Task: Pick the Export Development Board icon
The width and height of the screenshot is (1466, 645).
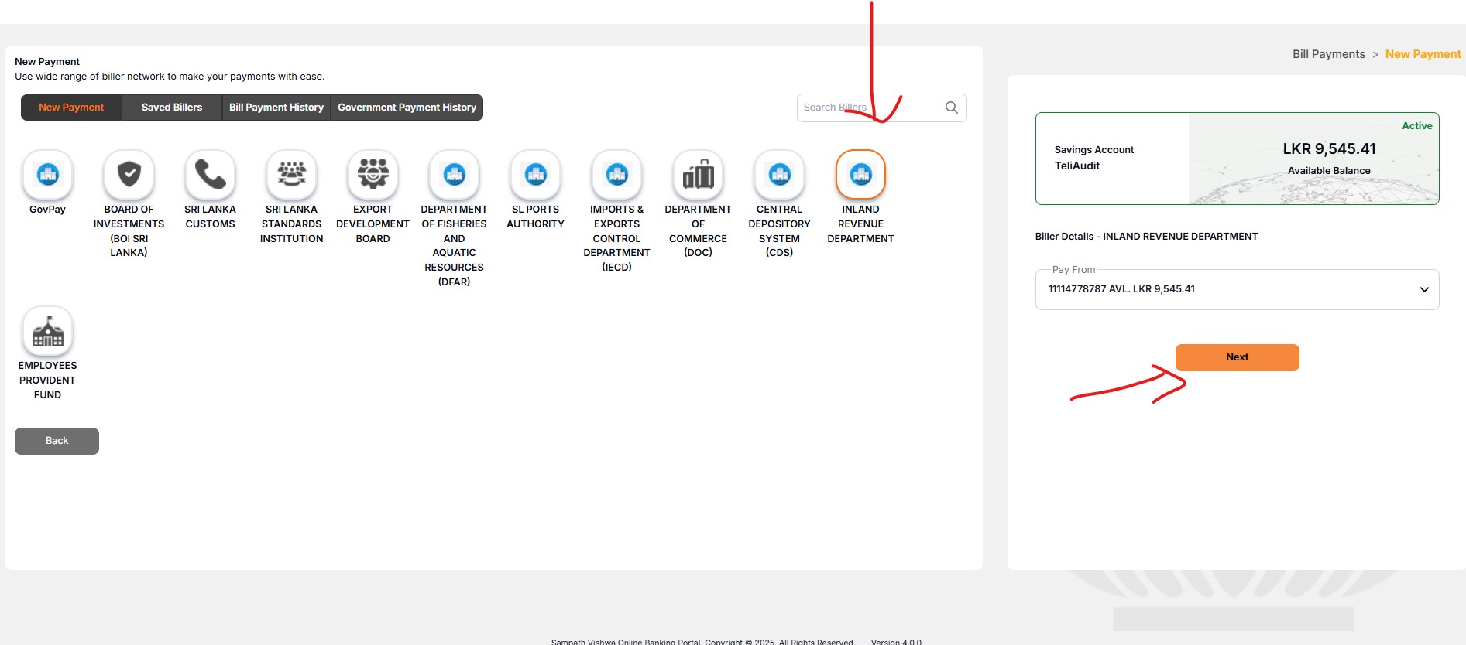Action: (373, 175)
